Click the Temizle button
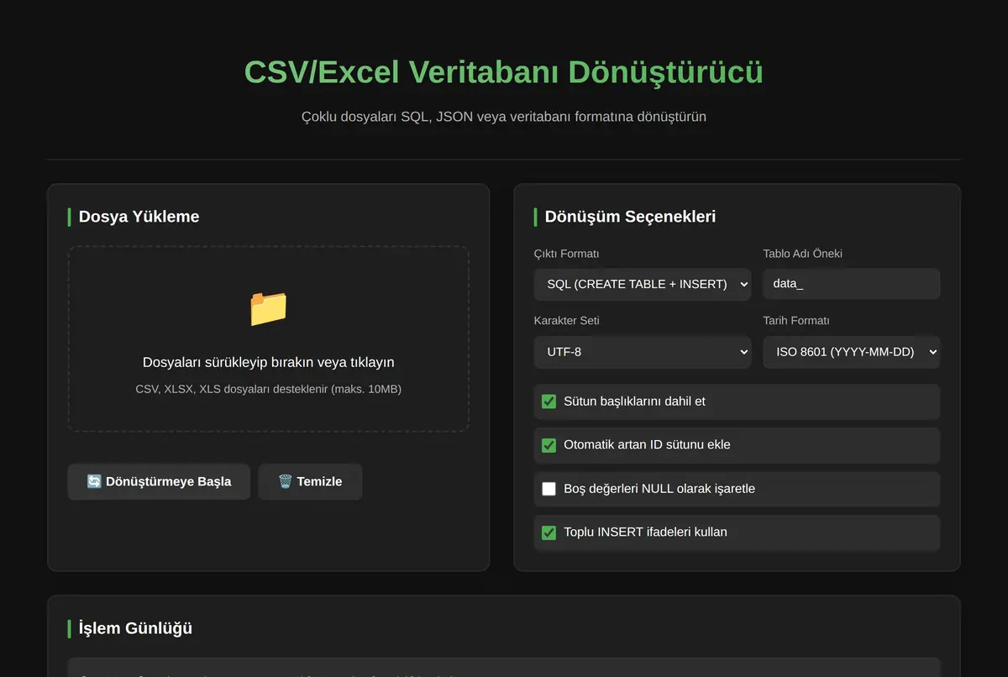Image resolution: width=1008 pixels, height=677 pixels. pyautogui.click(x=310, y=481)
